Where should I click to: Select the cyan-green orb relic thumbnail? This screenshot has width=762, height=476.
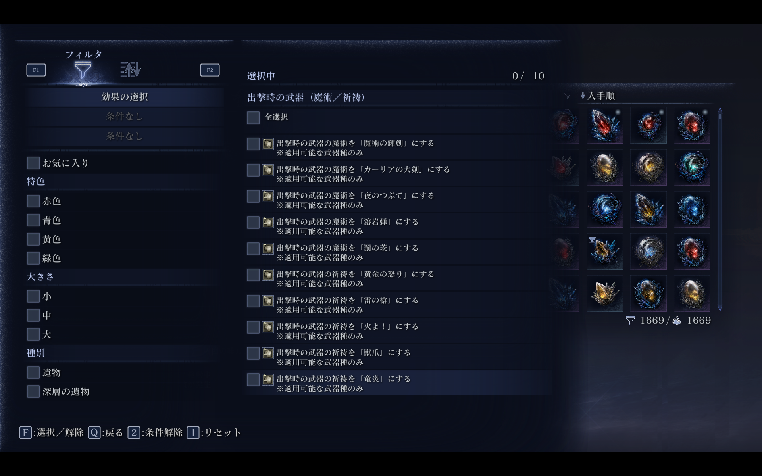pyautogui.click(x=692, y=167)
